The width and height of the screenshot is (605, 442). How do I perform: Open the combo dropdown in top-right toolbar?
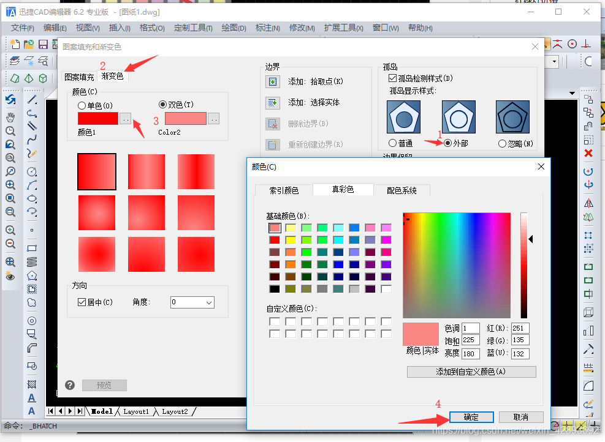coord(555,61)
